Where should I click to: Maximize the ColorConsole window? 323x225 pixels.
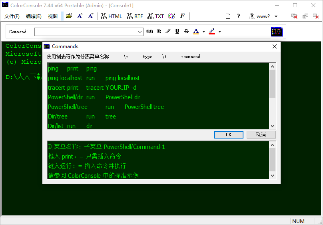point(295,5)
